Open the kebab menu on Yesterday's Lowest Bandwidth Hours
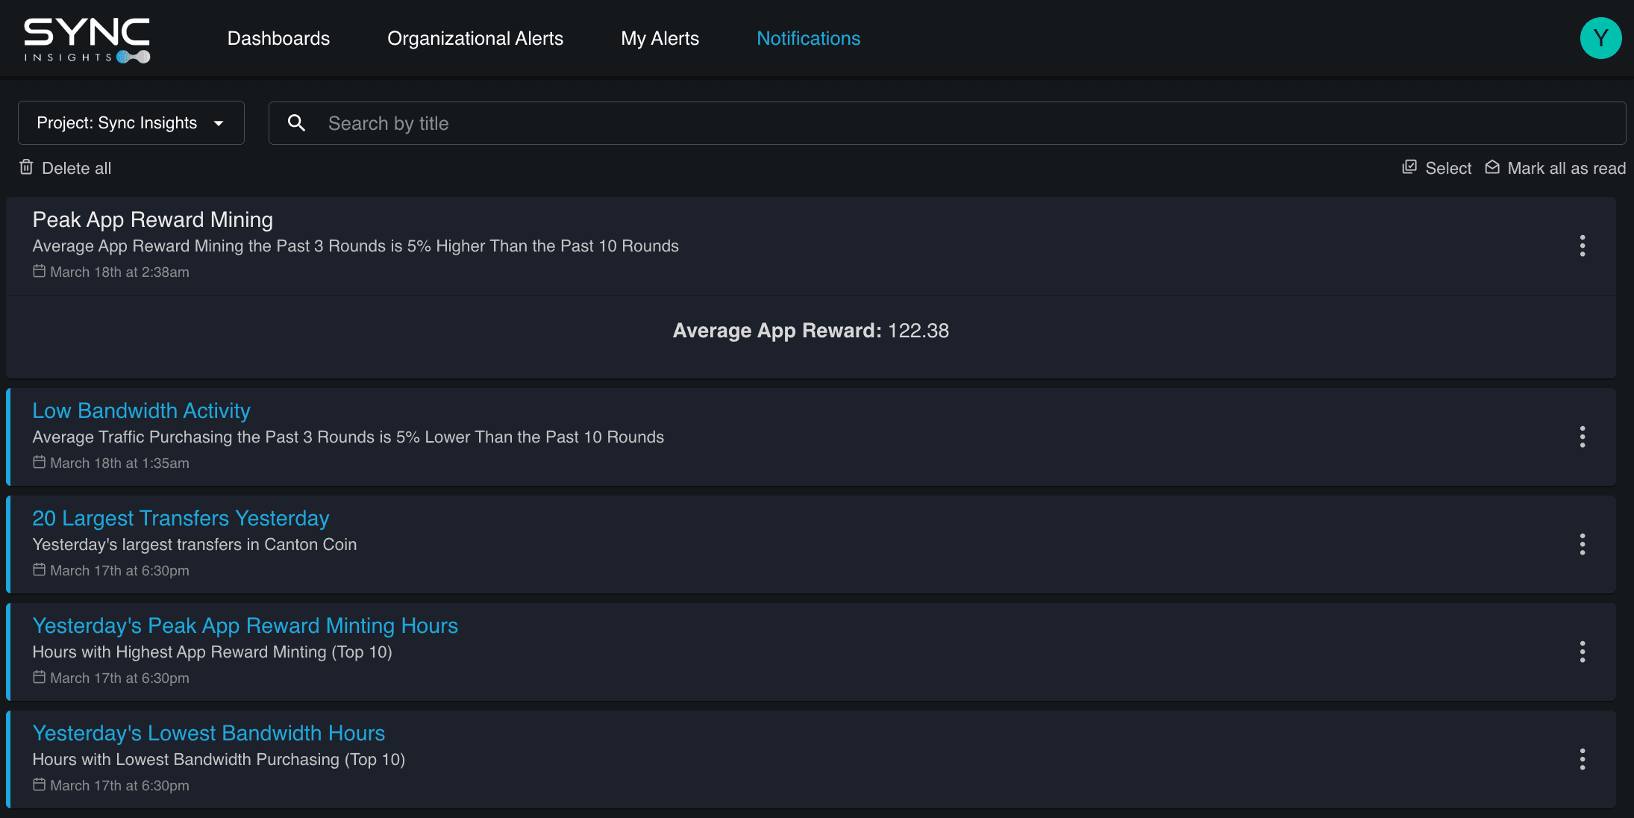 click(1583, 759)
